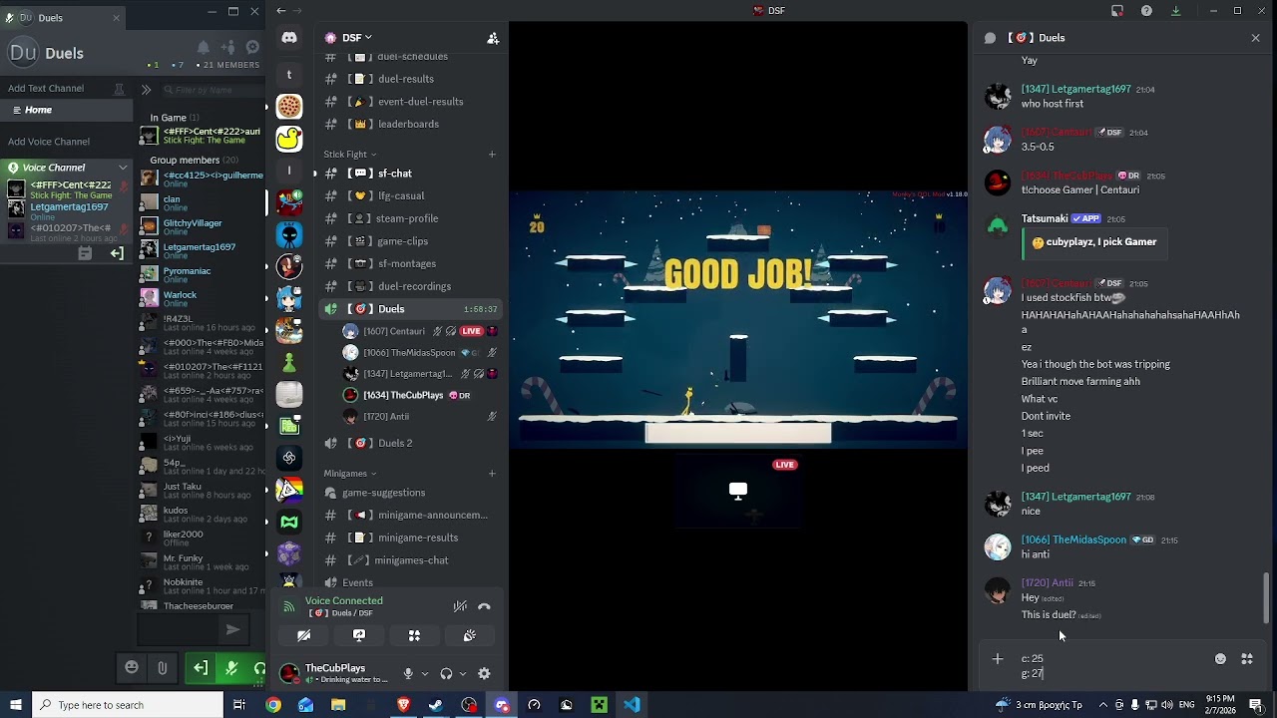Open Steam emoticon picker

pos(132,668)
